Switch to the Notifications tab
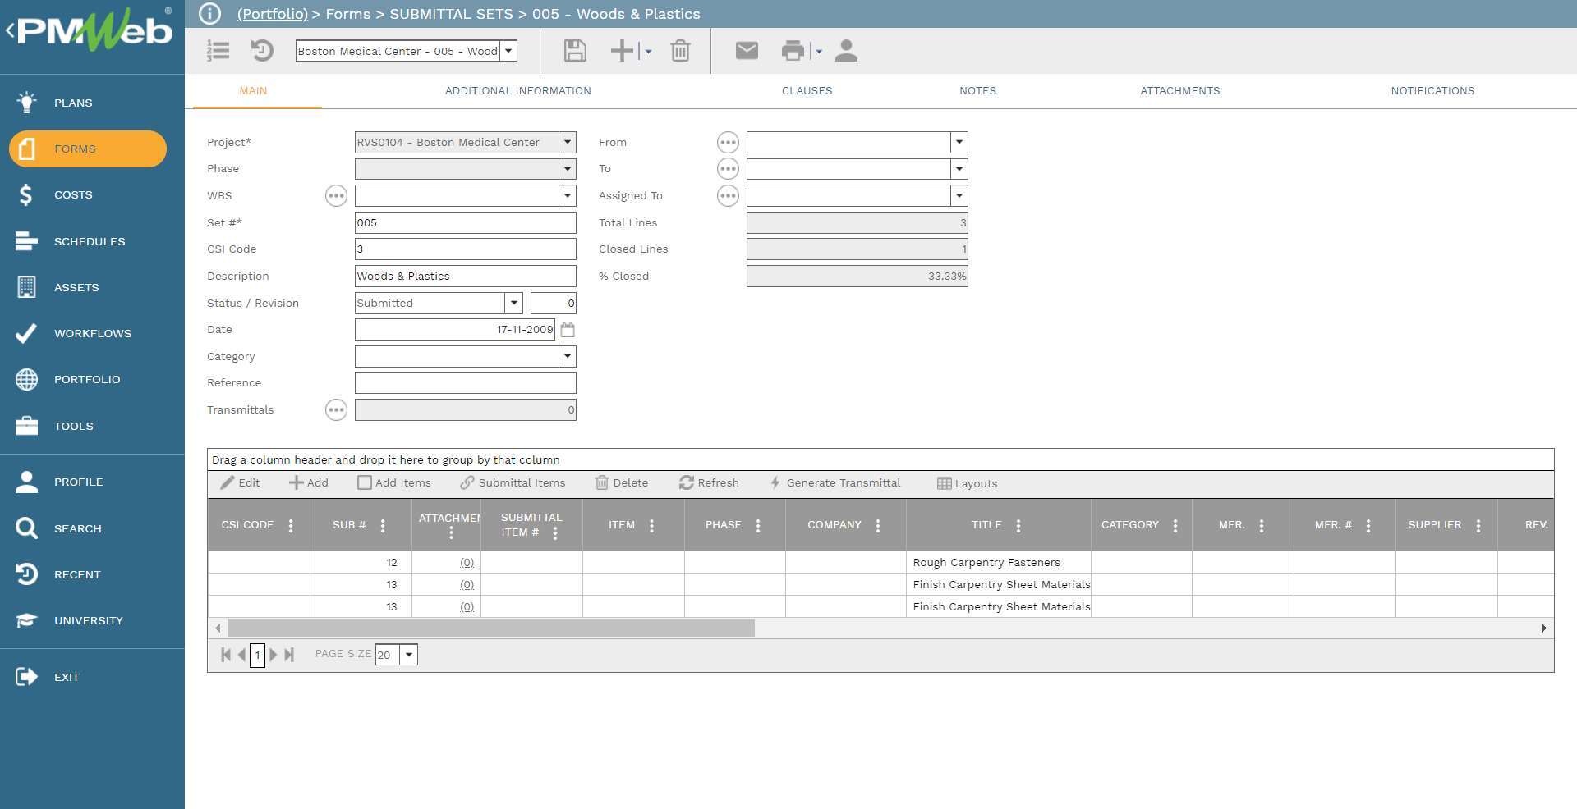1577x809 pixels. (1432, 90)
